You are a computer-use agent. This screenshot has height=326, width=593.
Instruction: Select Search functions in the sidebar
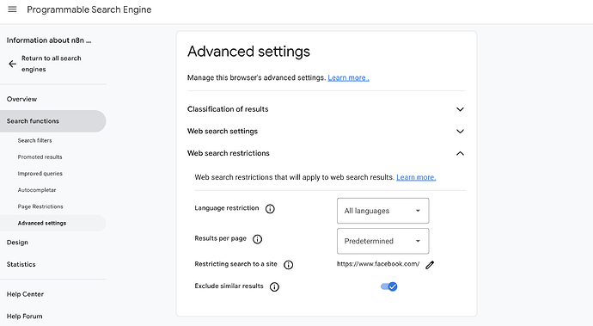(x=53, y=121)
